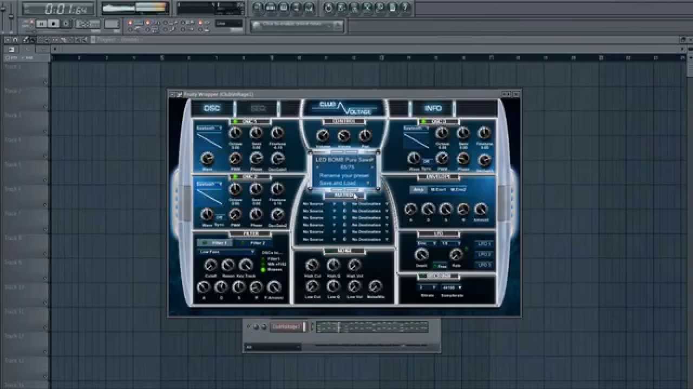
Task: Select Track 1 label in playlist
Action: [14, 66]
